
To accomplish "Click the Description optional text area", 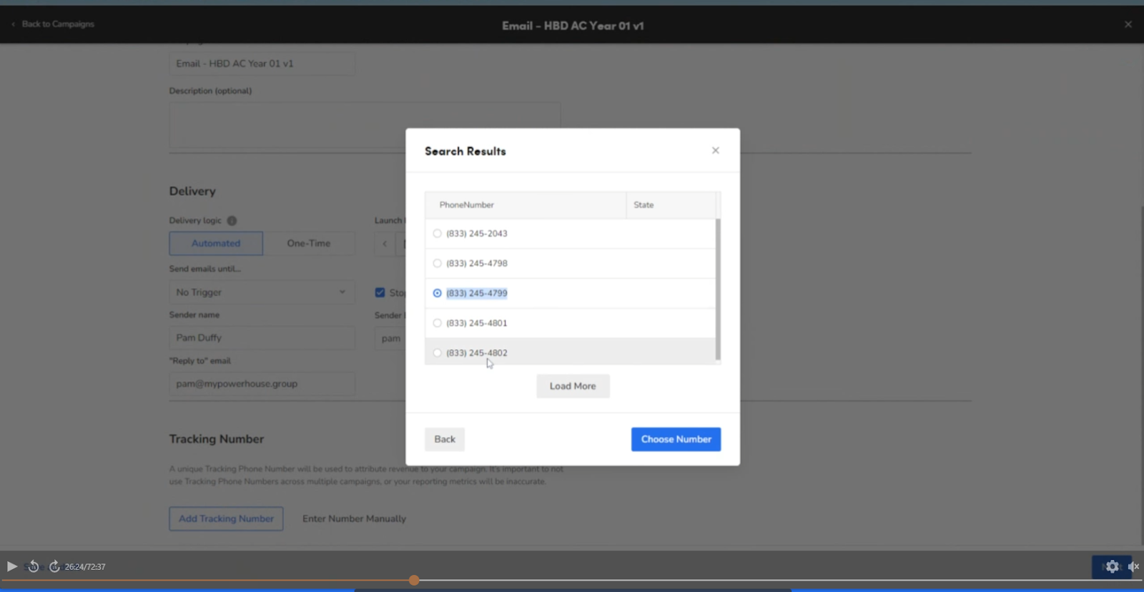I will pyautogui.click(x=365, y=125).
